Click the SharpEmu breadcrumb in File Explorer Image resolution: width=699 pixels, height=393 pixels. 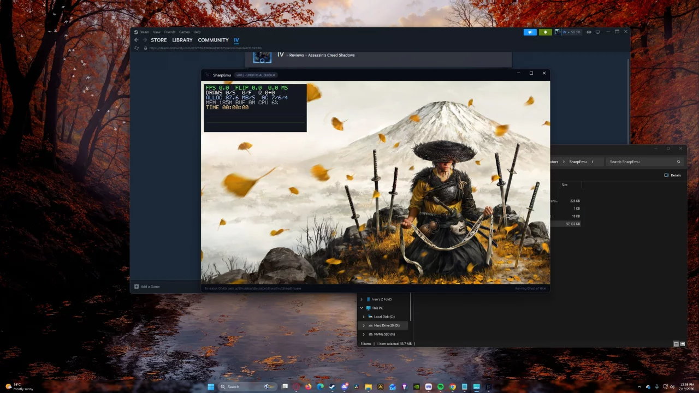(x=578, y=162)
